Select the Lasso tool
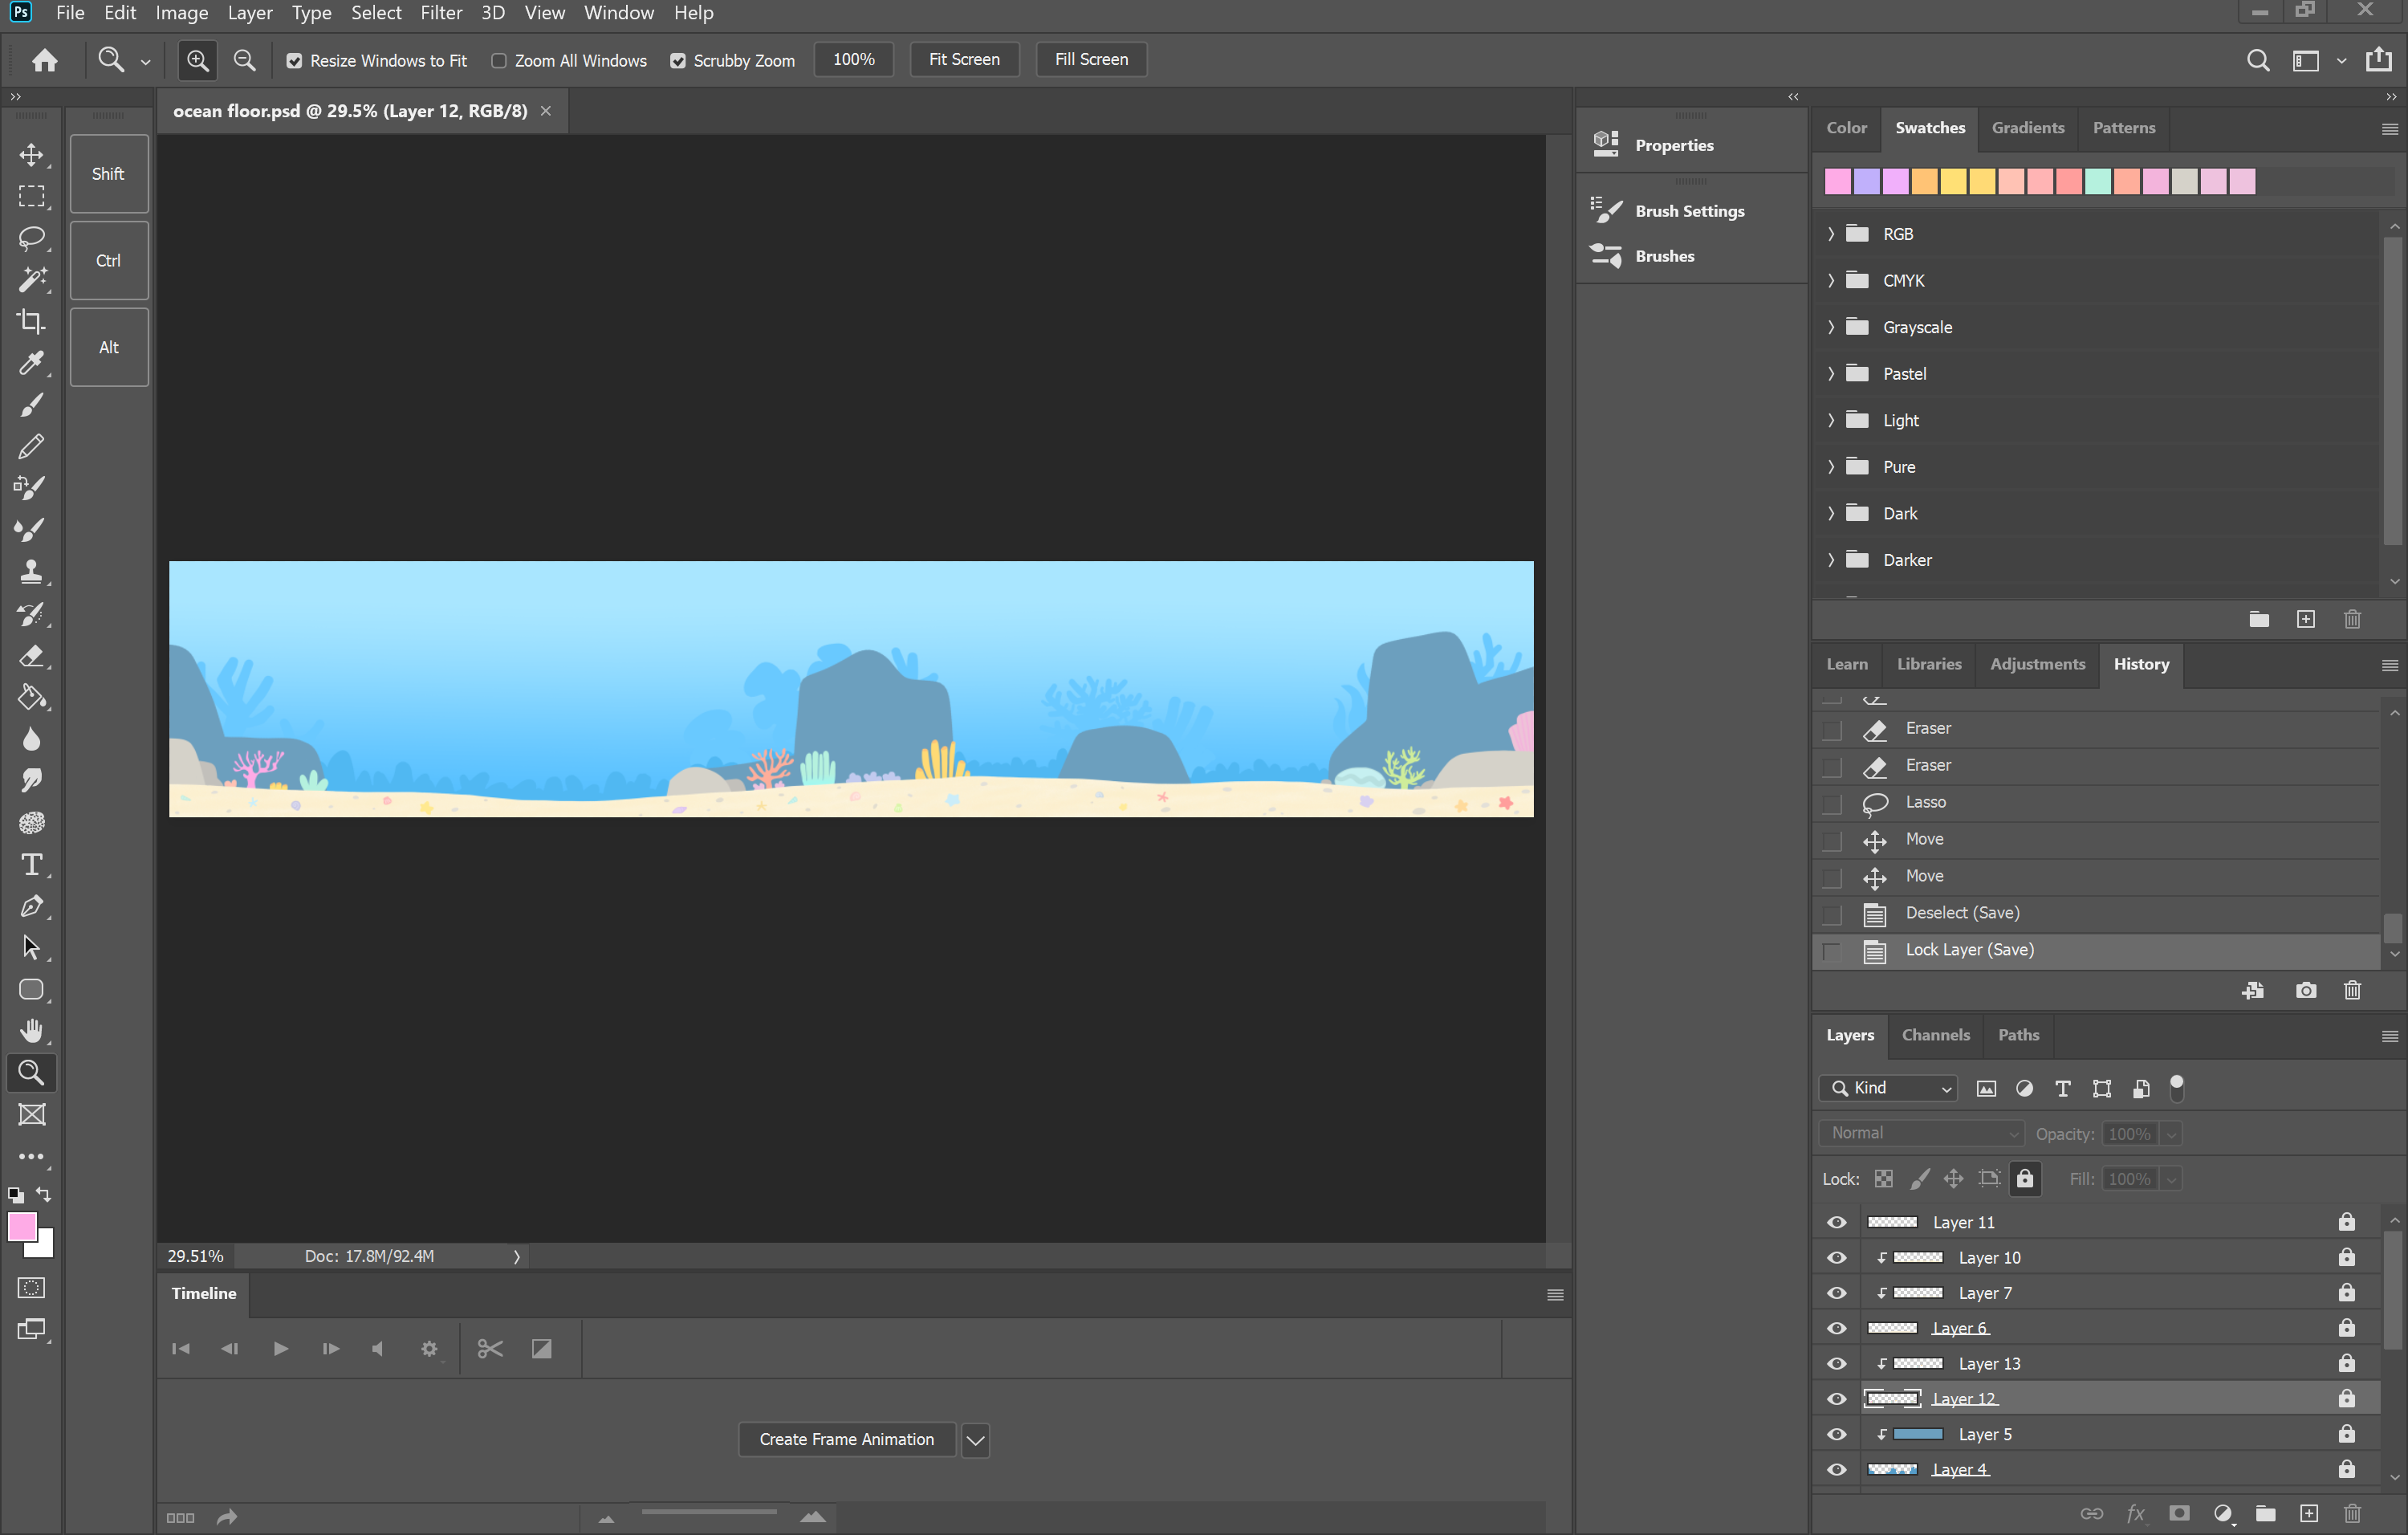The width and height of the screenshot is (2408, 1535). tap(31, 238)
